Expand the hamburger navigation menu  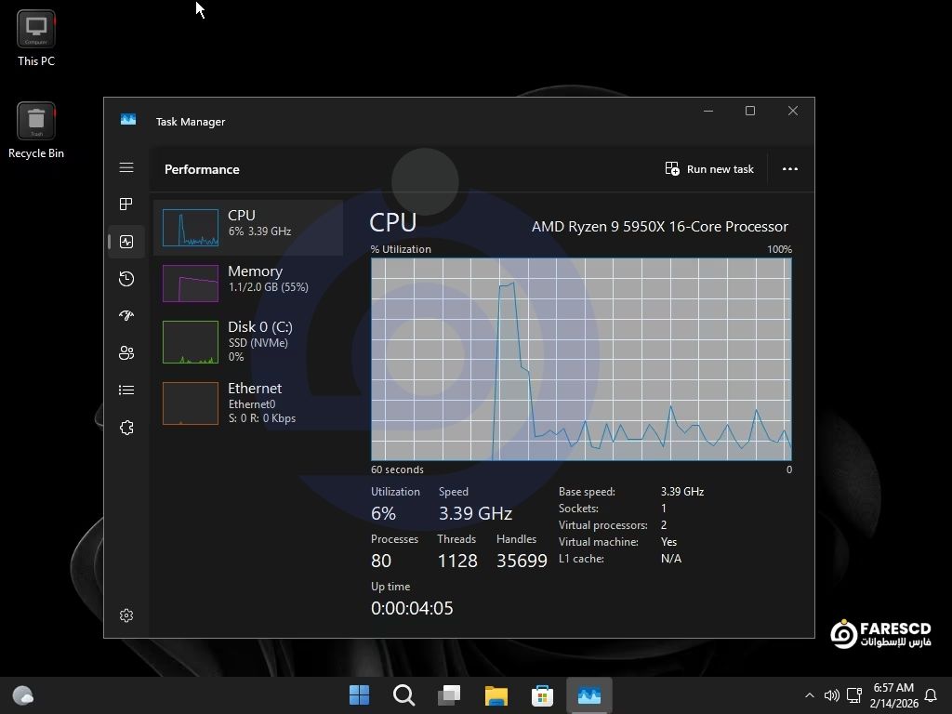click(x=126, y=168)
